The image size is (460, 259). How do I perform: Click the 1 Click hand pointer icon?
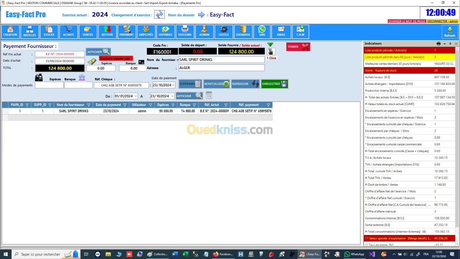point(271,52)
